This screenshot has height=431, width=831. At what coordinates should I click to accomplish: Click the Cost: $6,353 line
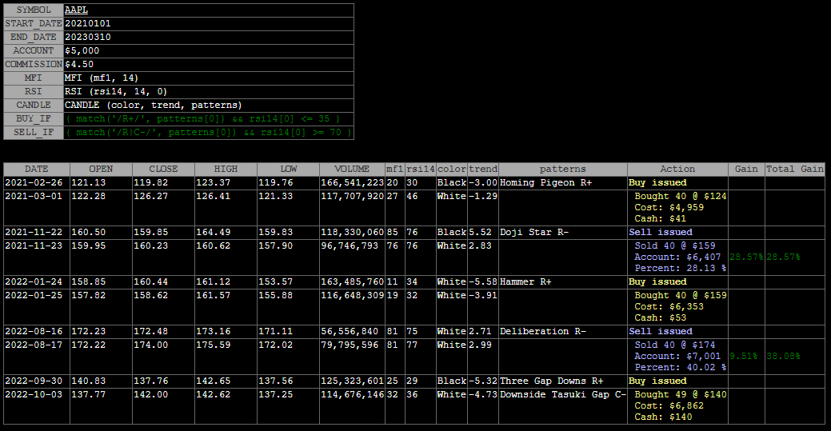point(669,306)
